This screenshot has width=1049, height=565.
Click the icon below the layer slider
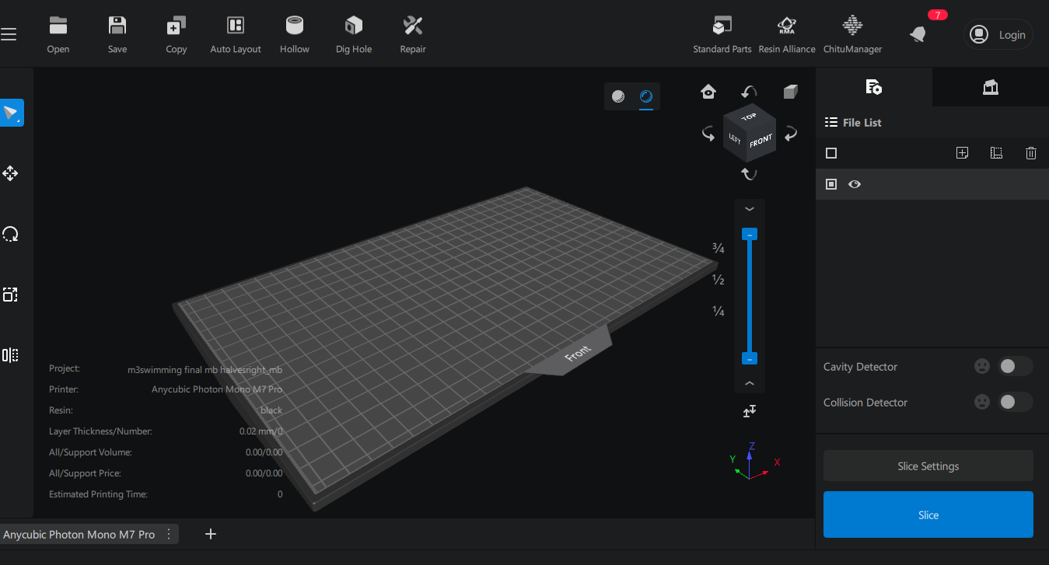750,411
